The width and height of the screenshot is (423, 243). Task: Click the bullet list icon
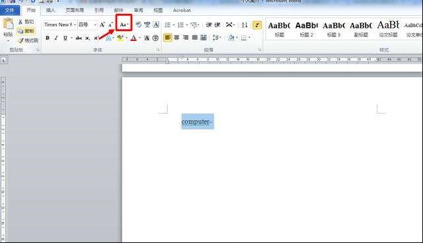168,25
